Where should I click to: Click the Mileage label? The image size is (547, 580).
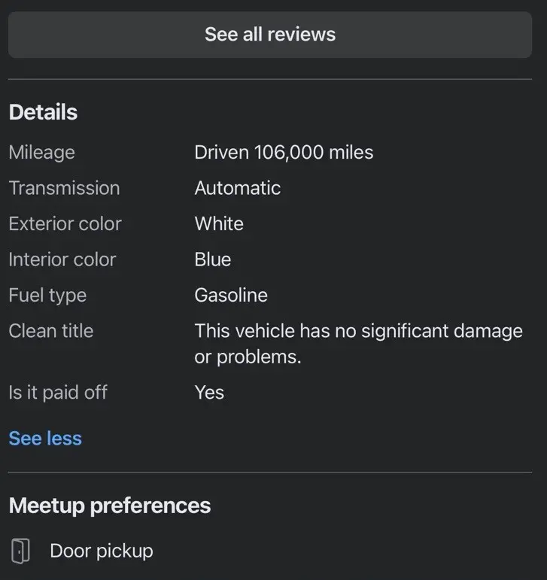(x=41, y=153)
